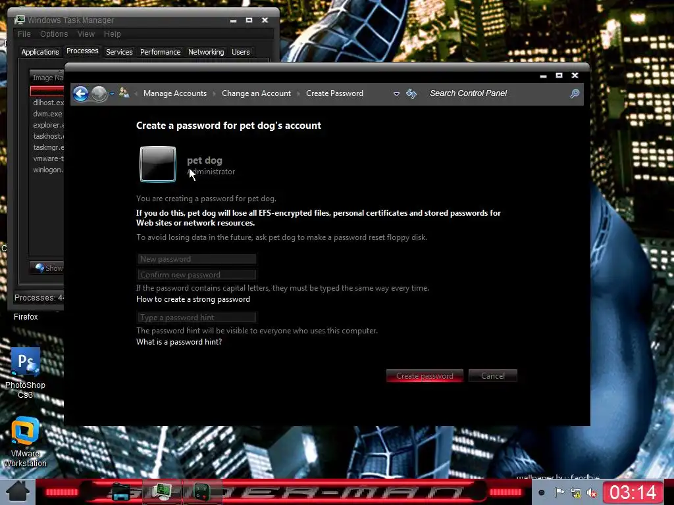The height and width of the screenshot is (505, 674).
Task: Click the User Accounts icon in address bar
Action: (x=124, y=93)
